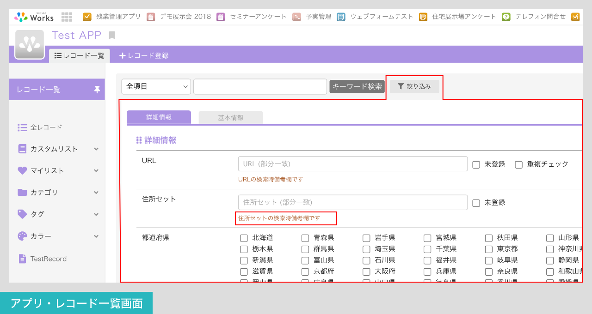Open セミナーアンケート app icon
This screenshot has height=314, width=592.
[221, 17]
